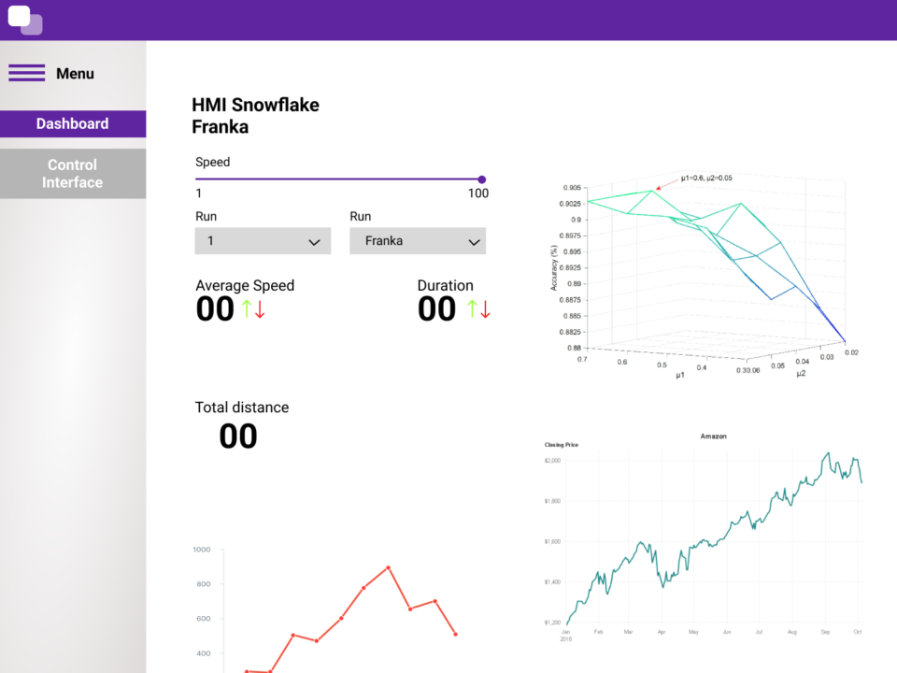
Task: Click the HMI Snowflake Franka title
Action: click(255, 116)
